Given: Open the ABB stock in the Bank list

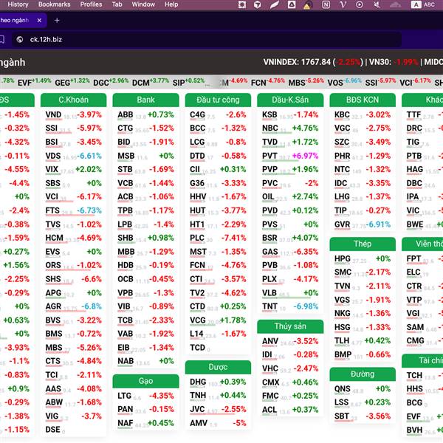Looking at the screenshot, I should 145,114.
